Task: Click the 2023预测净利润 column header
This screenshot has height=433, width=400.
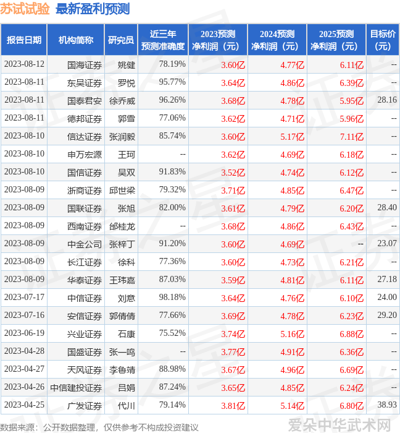Action: pyautogui.click(x=218, y=40)
